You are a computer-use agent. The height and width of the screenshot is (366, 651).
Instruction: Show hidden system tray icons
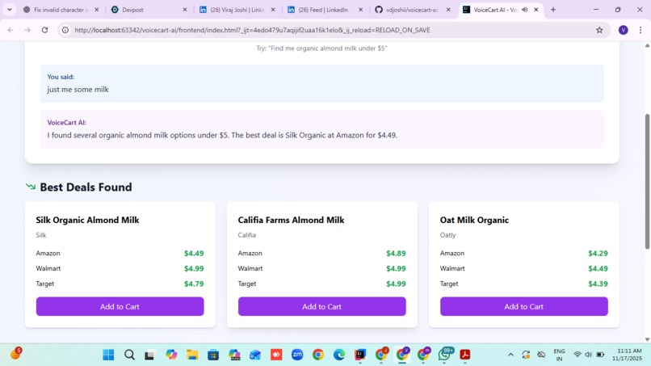[510, 355]
